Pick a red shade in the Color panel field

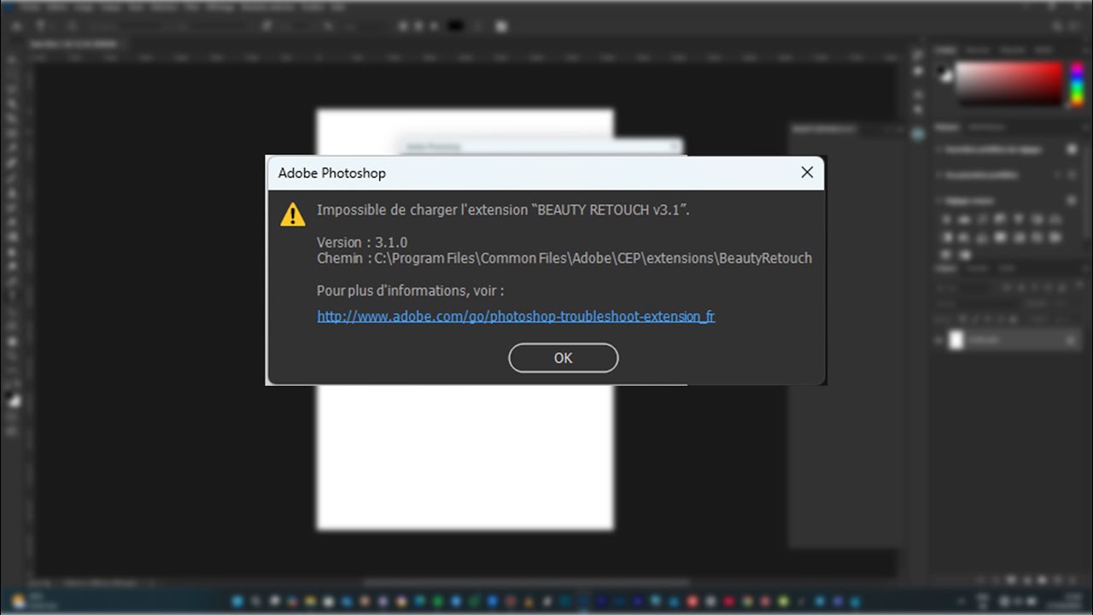1008,84
